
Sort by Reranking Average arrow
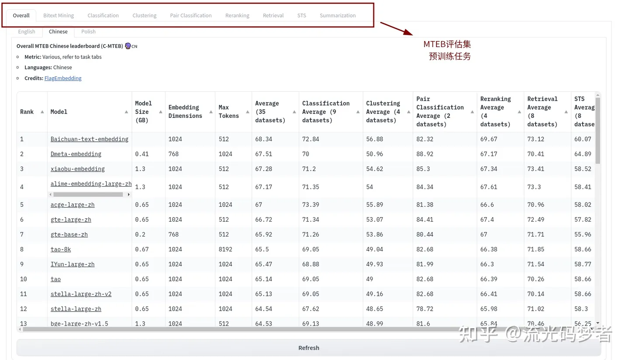tap(519, 112)
